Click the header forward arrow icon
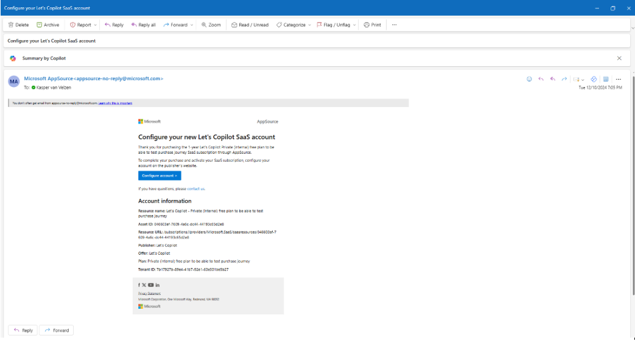The height and width of the screenshot is (344, 635). pyautogui.click(x=564, y=79)
